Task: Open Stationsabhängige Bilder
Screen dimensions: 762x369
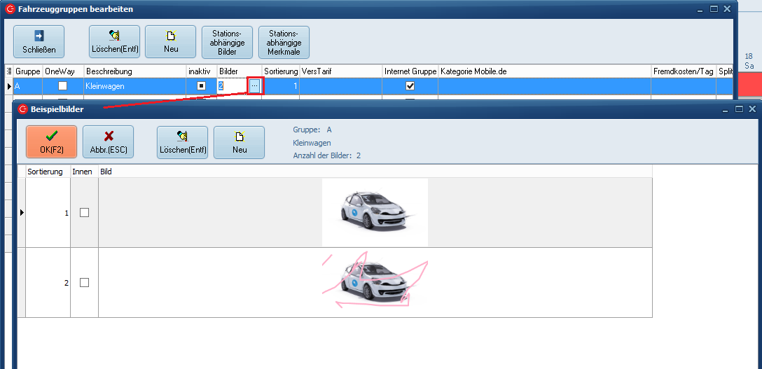Action: [227, 42]
